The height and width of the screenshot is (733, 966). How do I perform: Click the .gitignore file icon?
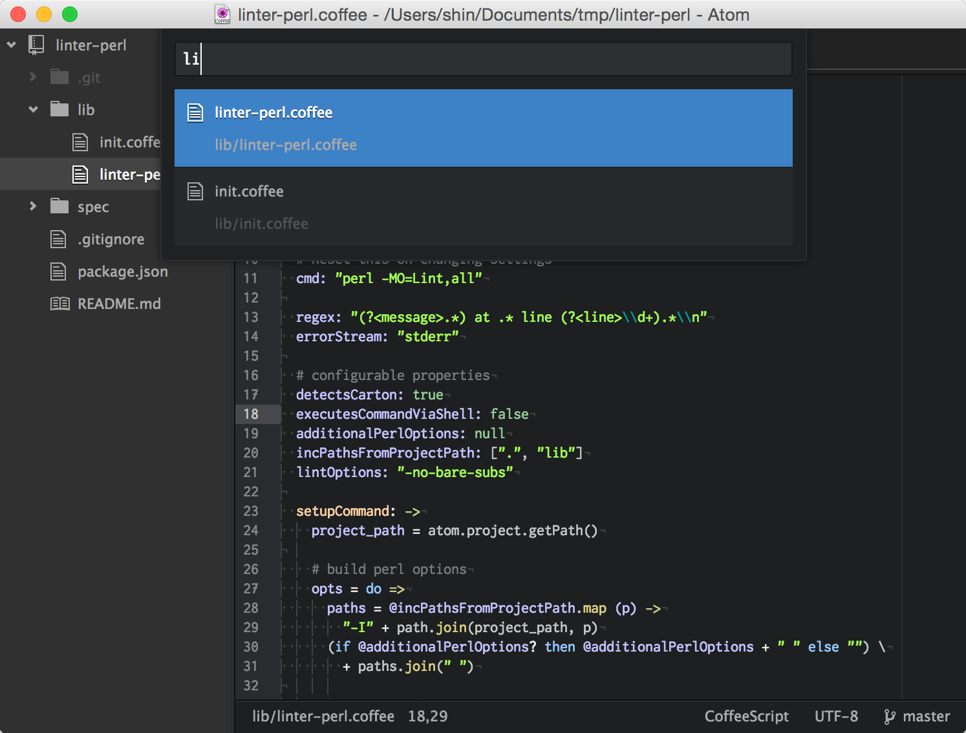[x=58, y=239]
